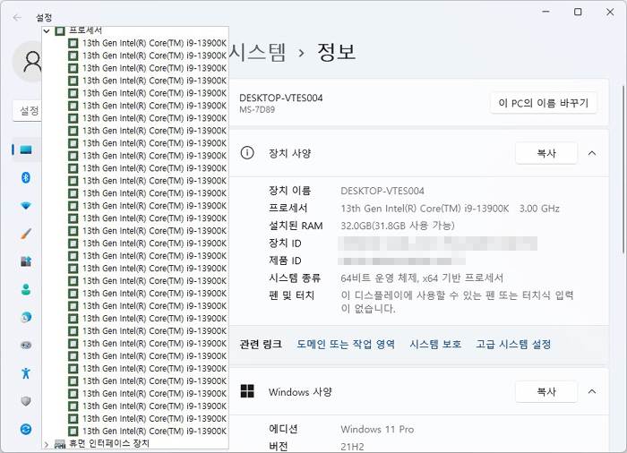The image size is (627, 453).
Task: Go back with the arrow beside 설정
Action: pos(17,18)
